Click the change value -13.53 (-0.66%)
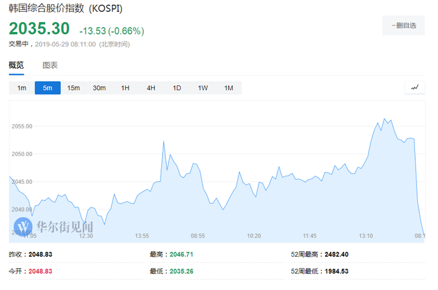This screenshot has width=438, height=290. pyautogui.click(x=112, y=31)
